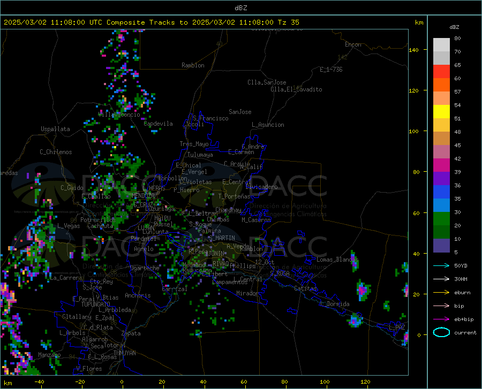This screenshot has width=482, height=389.
Task: Click the cyan ellipse 'current' legend icon
Action: [441, 332]
